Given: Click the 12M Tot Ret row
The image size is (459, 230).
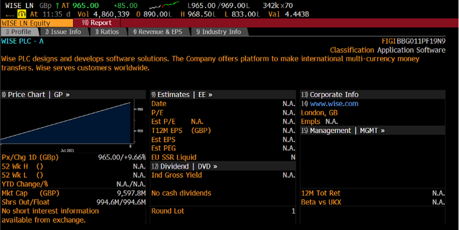Looking at the screenshot, I should [372, 193].
